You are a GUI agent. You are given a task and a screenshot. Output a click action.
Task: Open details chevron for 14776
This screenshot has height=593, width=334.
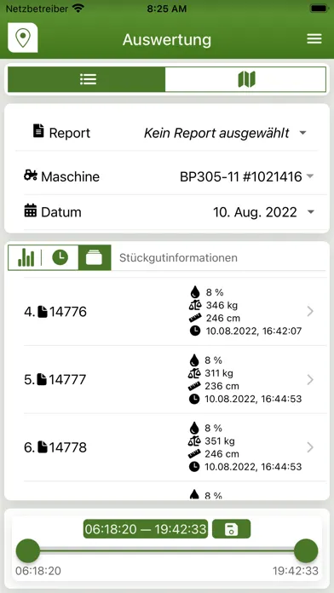click(310, 311)
